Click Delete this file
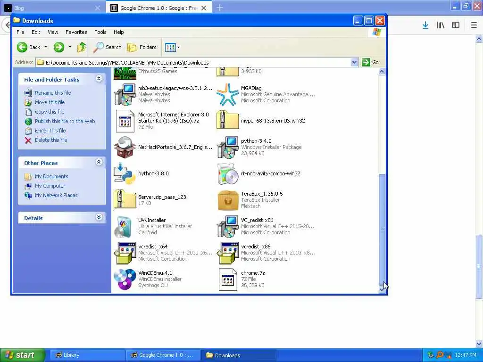Viewport: 483px width, 362px height. (x=51, y=140)
